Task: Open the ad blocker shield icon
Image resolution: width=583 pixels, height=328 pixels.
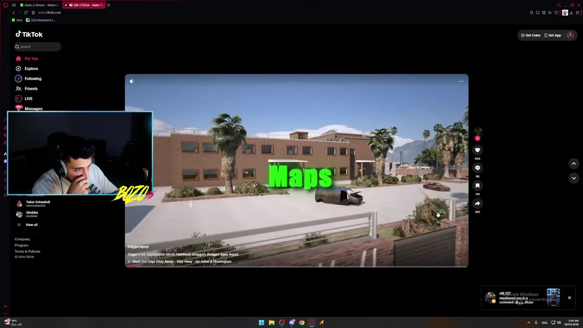Action: pos(544,13)
